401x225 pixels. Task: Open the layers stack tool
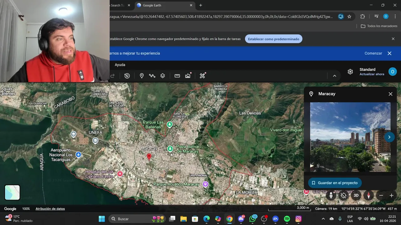point(163,76)
